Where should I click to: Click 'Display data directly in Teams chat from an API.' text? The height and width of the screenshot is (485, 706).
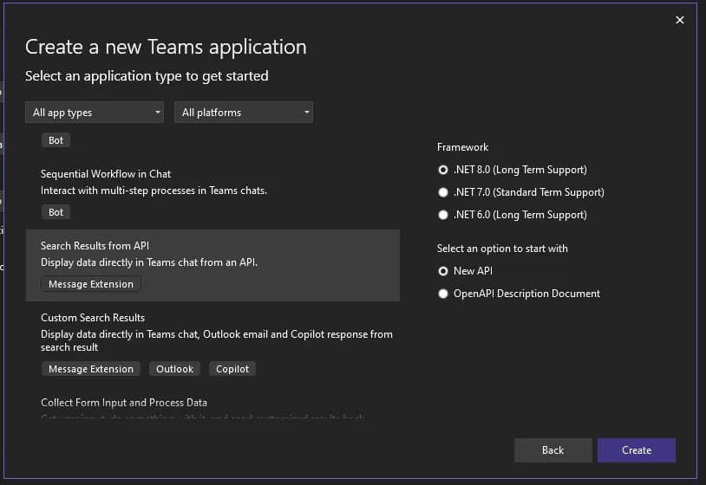(149, 262)
